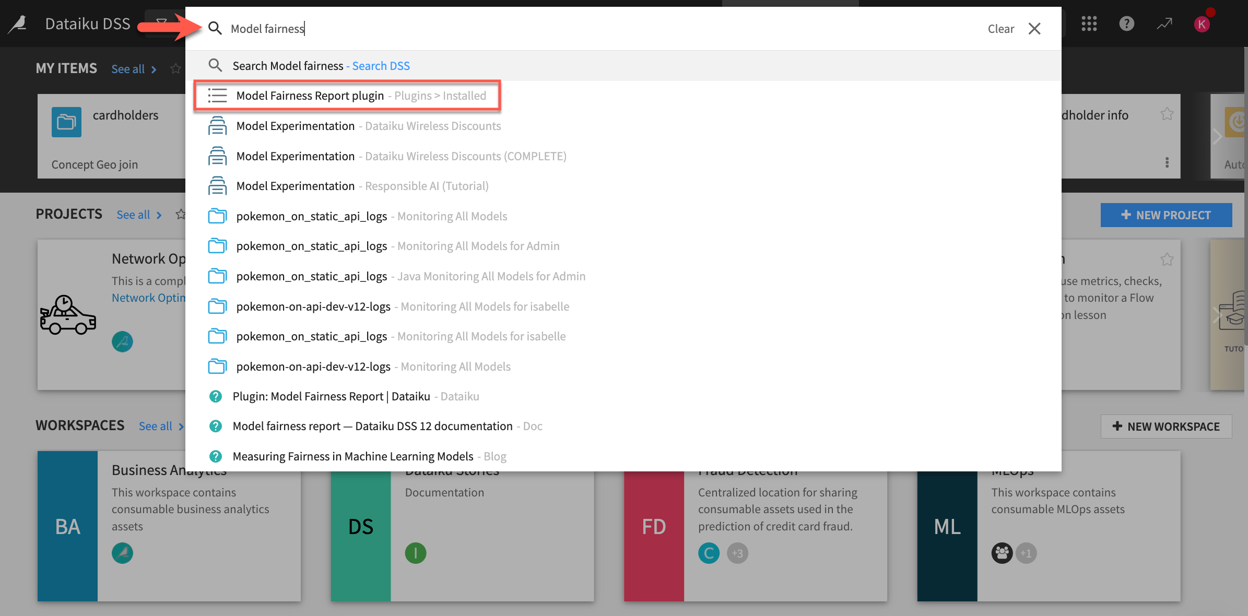Image resolution: width=1248 pixels, height=616 pixels.
Task: Open the three-dot menu on the cardholder info card
Action: click(x=1168, y=163)
